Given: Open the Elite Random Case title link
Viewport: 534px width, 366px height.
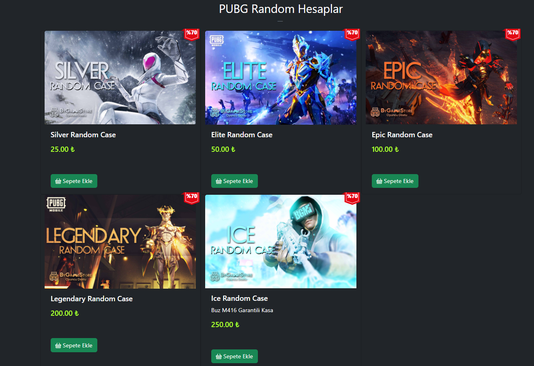Looking at the screenshot, I should point(242,135).
